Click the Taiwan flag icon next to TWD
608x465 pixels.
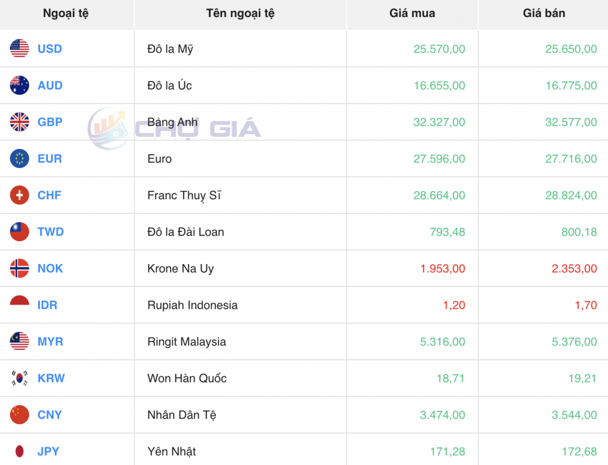pos(19,232)
